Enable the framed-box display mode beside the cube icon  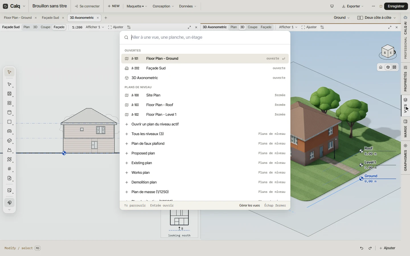point(394,67)
